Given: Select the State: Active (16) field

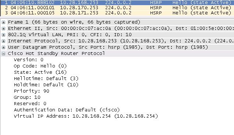Looking at the screenshot, I should tap(40, 72).
